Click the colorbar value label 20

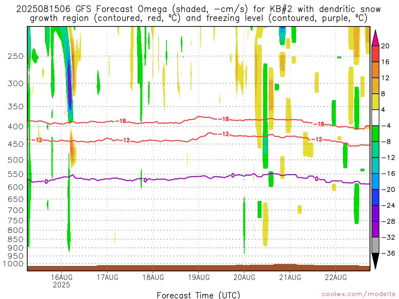click(x=385, y=46)
